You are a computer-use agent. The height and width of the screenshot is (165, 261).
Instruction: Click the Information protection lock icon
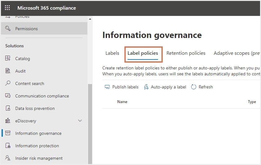pyautogui.click(x=8, y=146)
